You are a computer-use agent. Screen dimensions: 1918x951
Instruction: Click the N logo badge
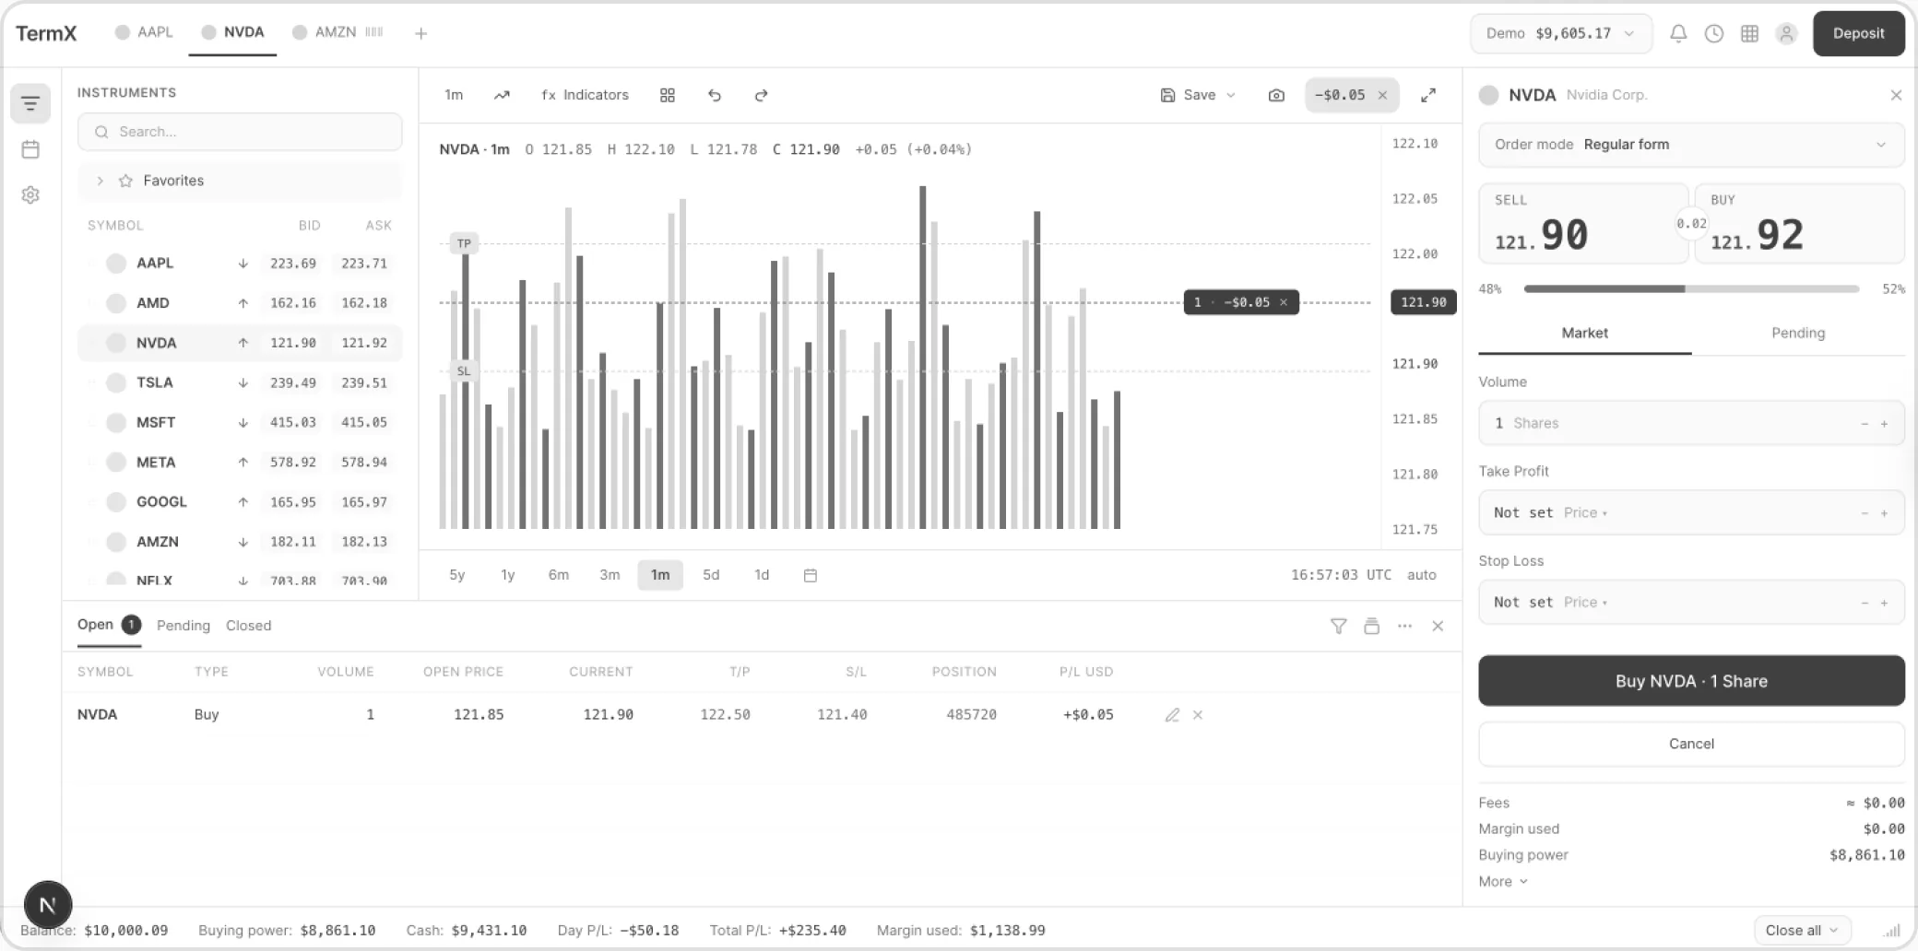point(48,905)
